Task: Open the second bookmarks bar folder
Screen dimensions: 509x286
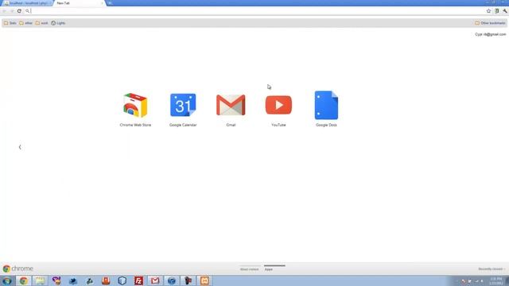Action: pyautogui.click(x=25, y=23)
